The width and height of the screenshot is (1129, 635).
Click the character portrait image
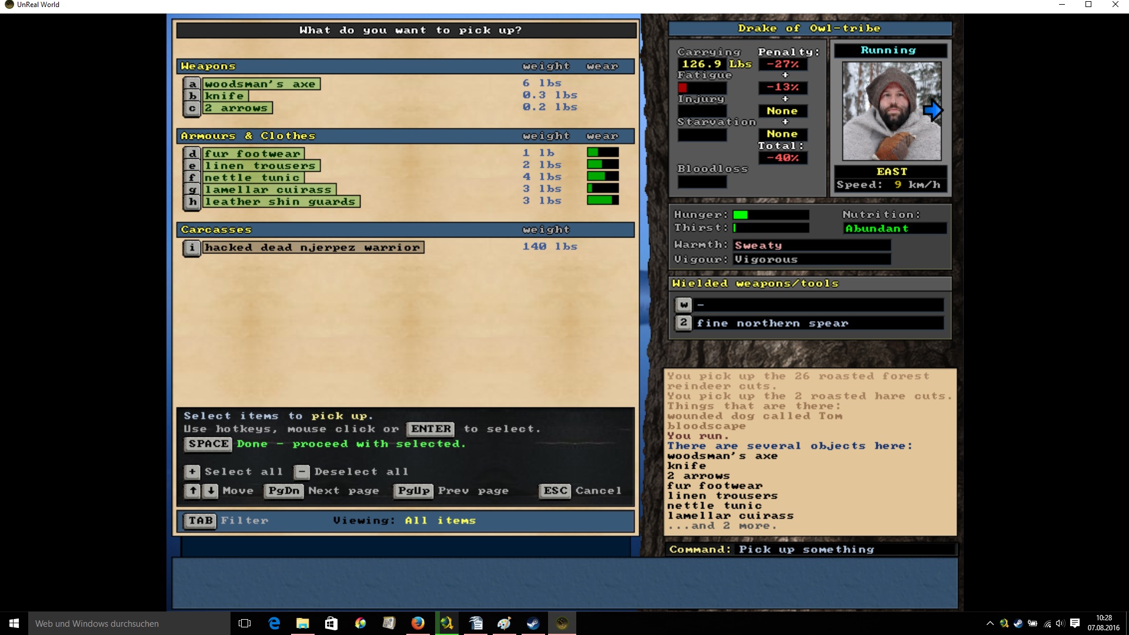click(x=891, y=111)
